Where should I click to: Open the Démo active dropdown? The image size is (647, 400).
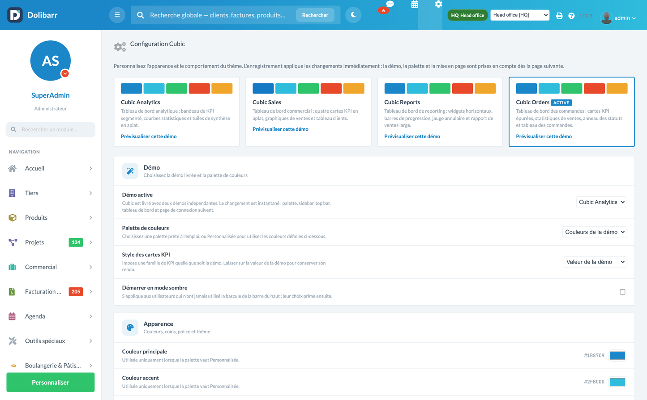(601, 202)
